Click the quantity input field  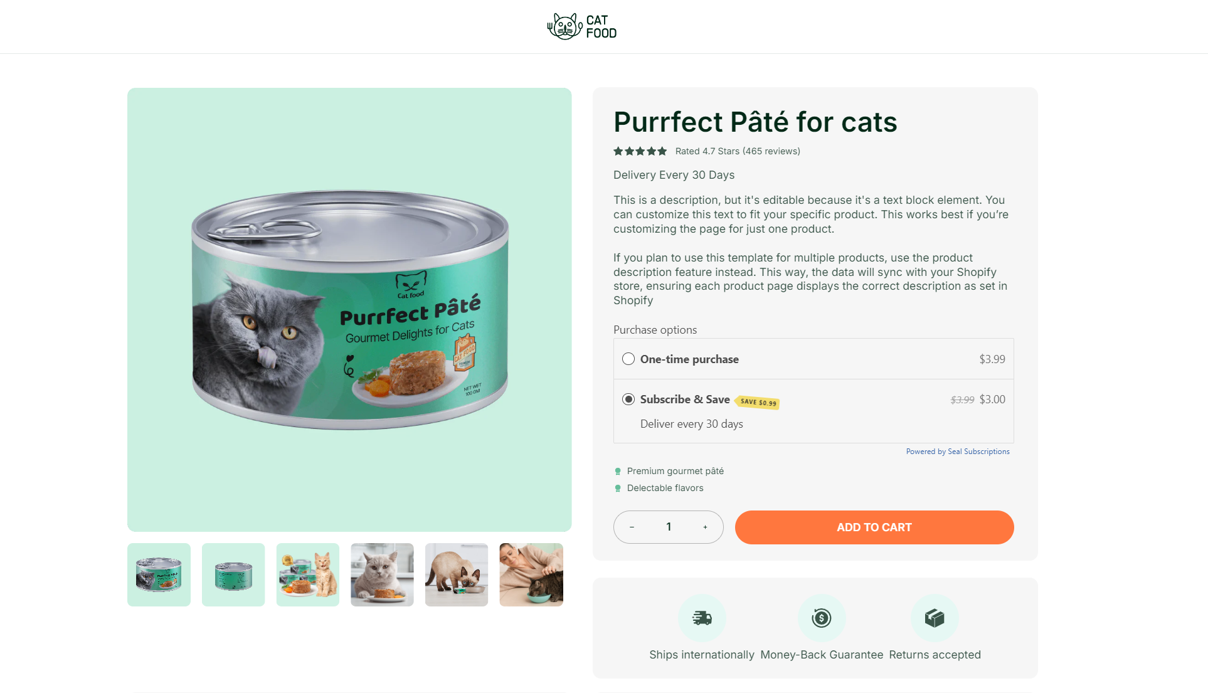click(x=669, y=527)
